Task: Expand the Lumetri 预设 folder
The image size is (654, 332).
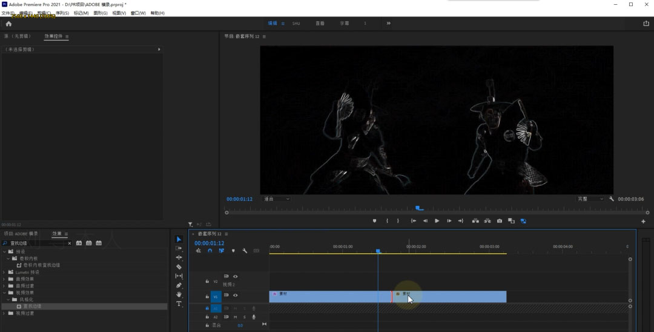Action: [x=4, y=272]
